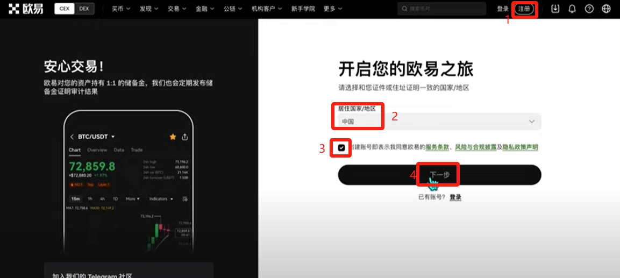This screenshot has height=278, width=620.
Task: Open the language globe icon
Action: 606,9
